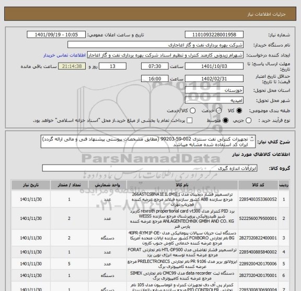This screenshot has height=291, width=301.
Task: Click the buyer name field شرکت بهره برداری
Action: coord(156,45)
